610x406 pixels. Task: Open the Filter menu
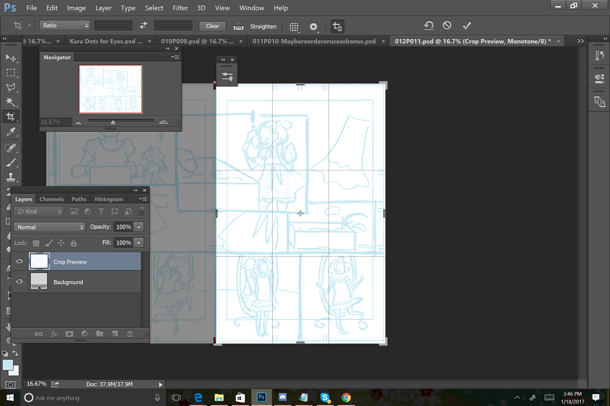[x=180, y=8]
